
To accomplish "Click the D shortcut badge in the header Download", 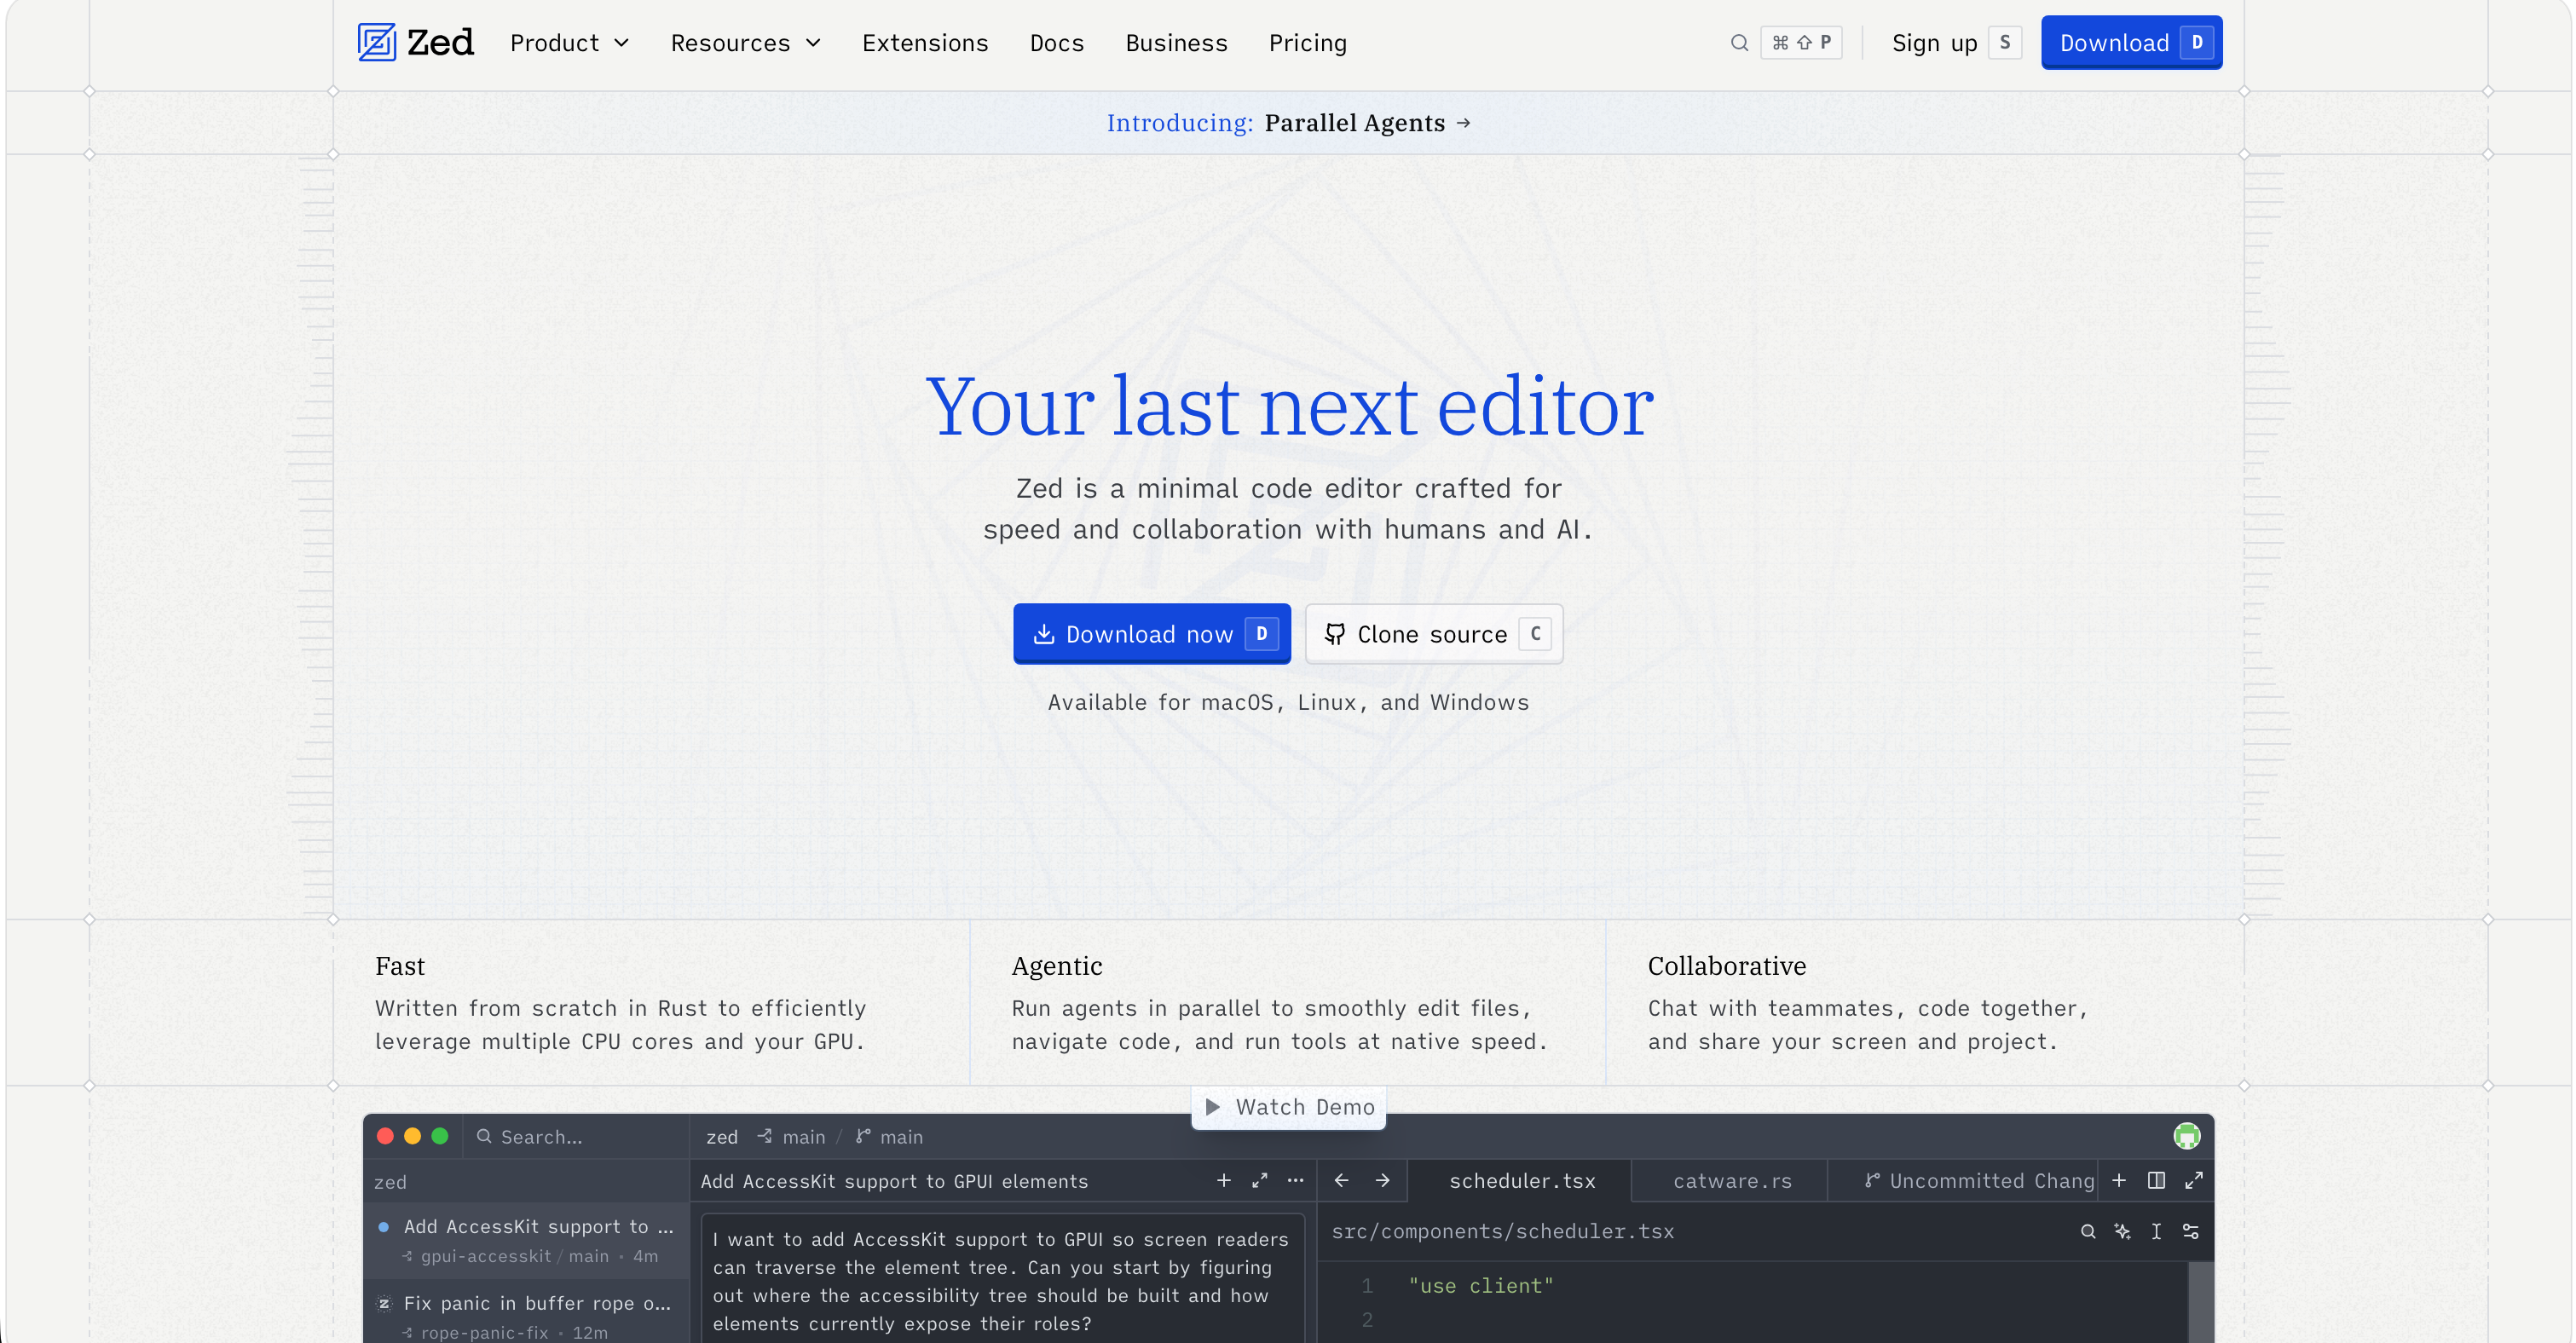I will [2197, 42].
